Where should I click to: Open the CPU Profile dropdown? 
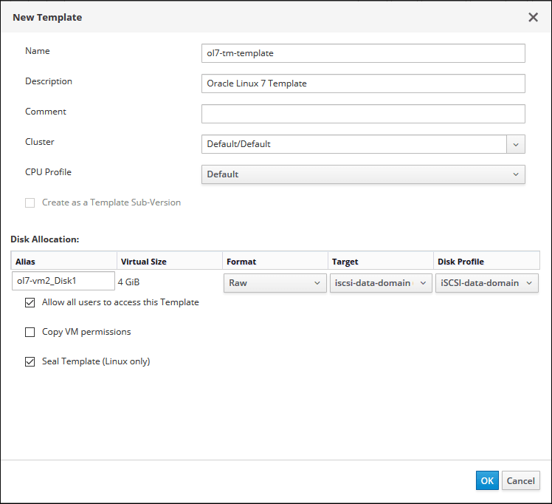(362, 174)
